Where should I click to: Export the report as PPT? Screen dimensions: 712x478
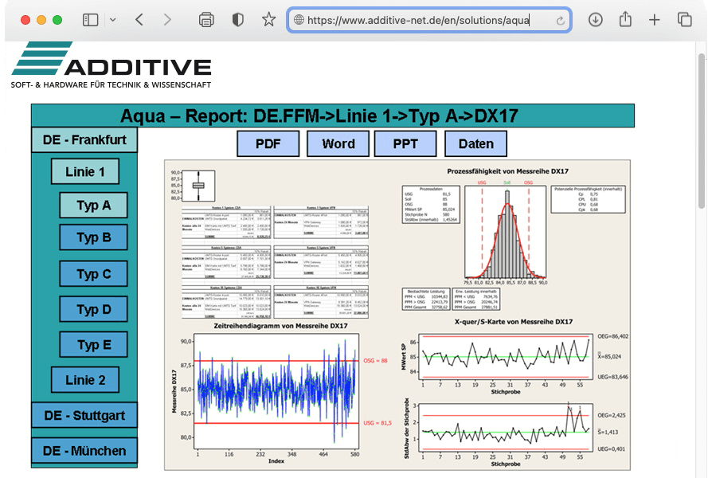[x=405, y=143]
